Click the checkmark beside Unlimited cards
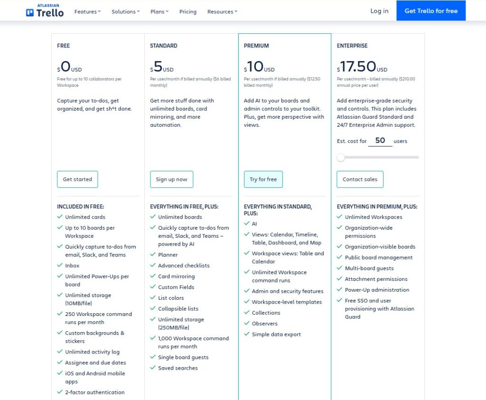Screen dimensions: 486x400 (60, 217)
